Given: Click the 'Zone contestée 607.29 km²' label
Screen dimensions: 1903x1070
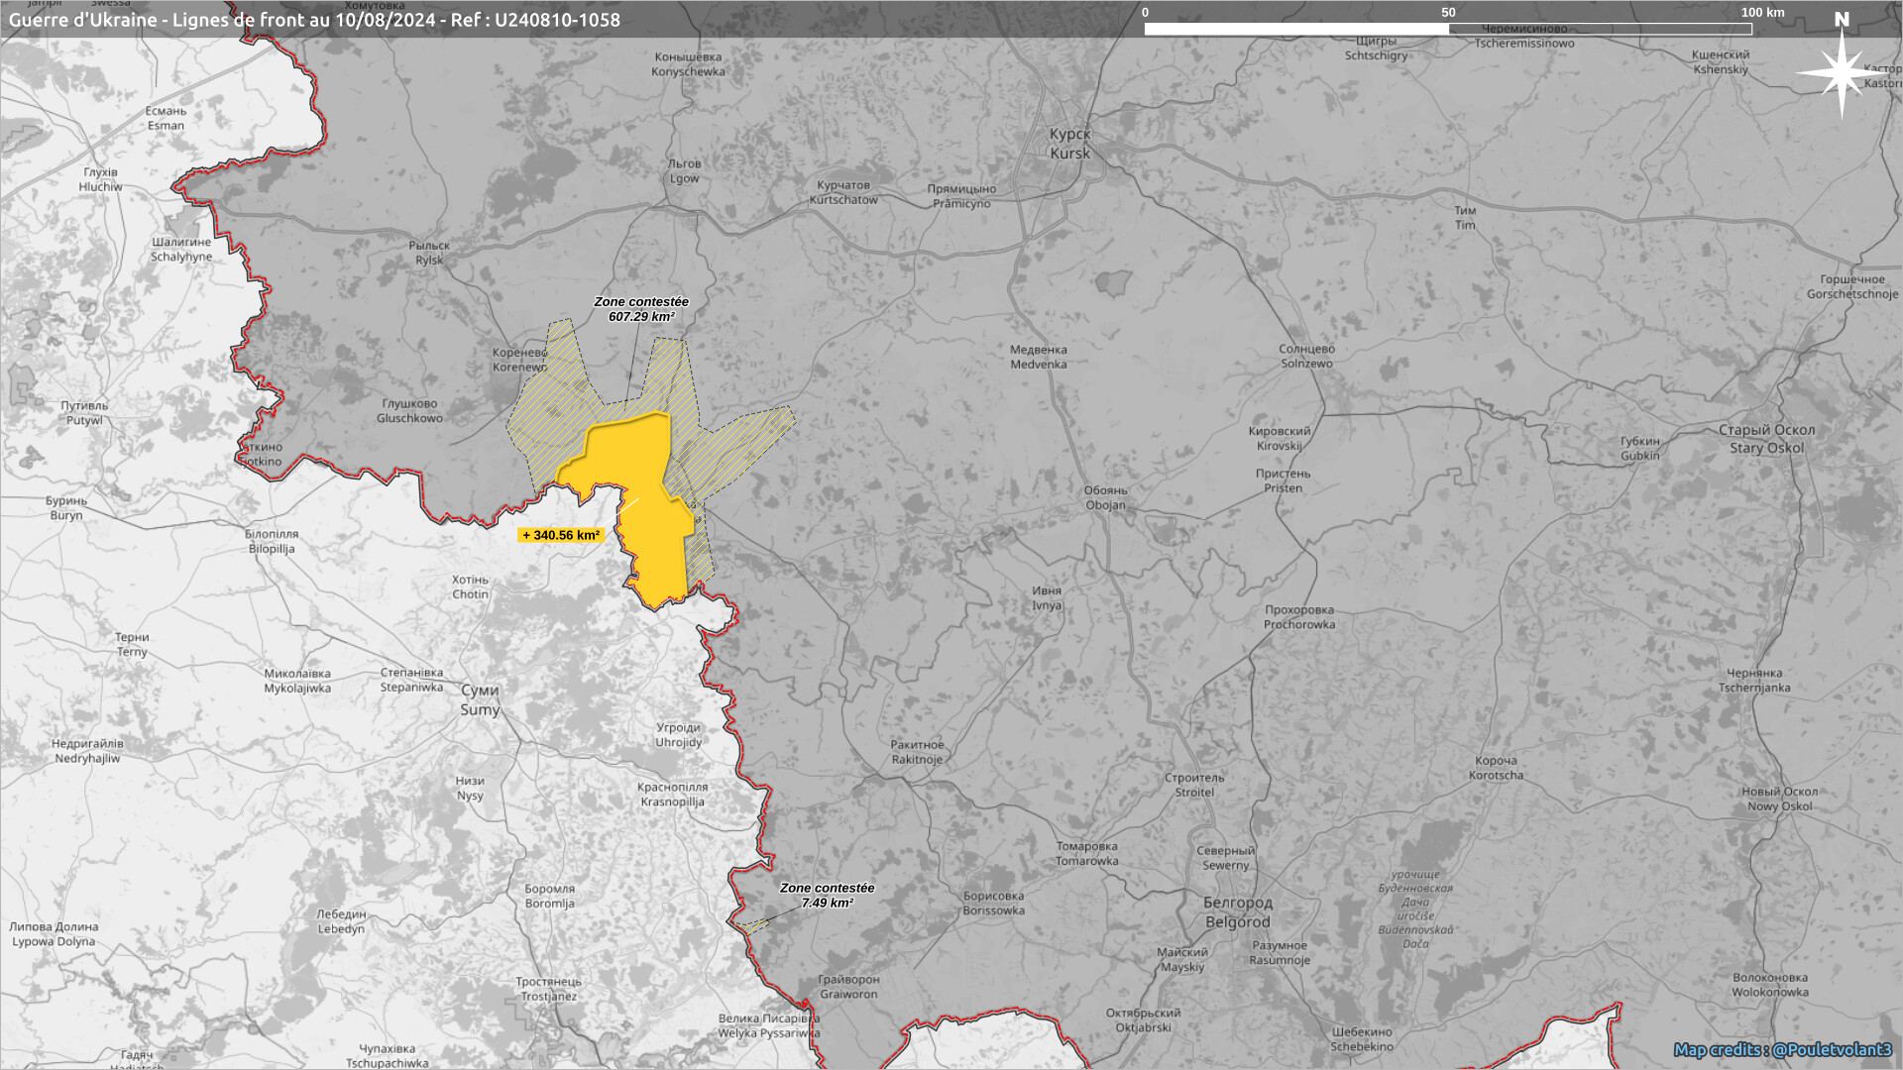Looking at the screenshot, I should click(x=641, y=309).
